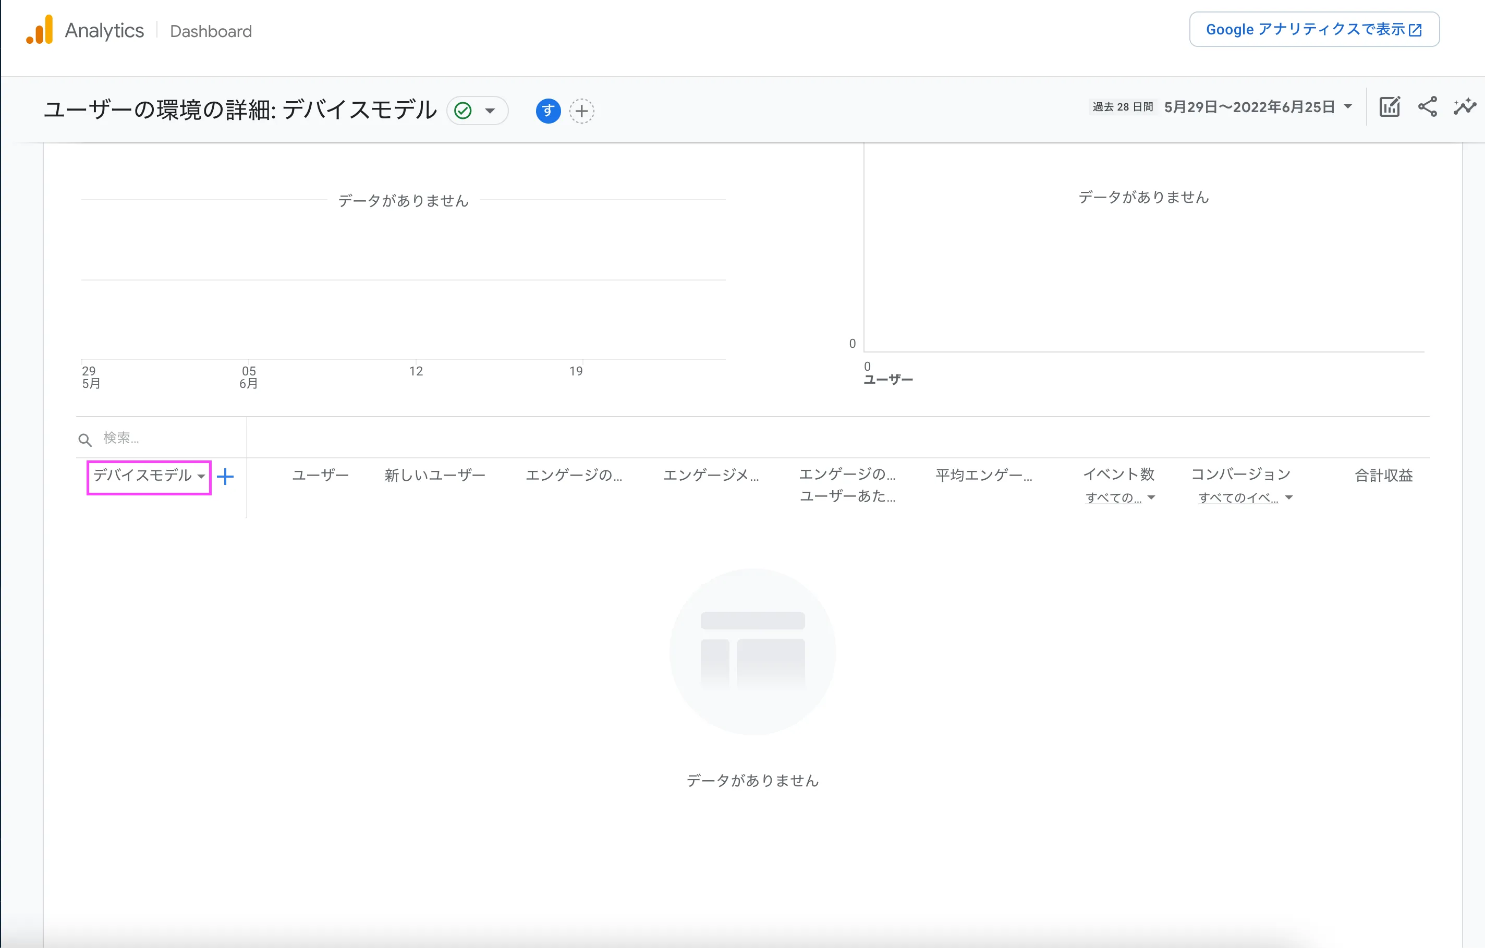Add a comparison with dashed plus icon
1485x948 pixels.
click(x=581, y=111)
